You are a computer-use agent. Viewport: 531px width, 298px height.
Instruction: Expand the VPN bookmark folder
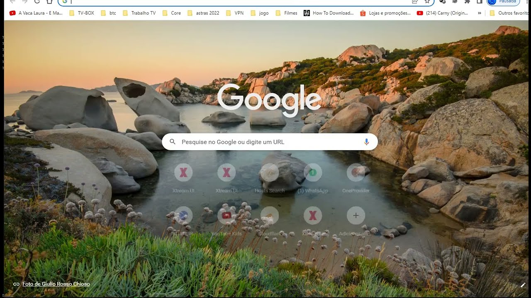pos(235,13)
